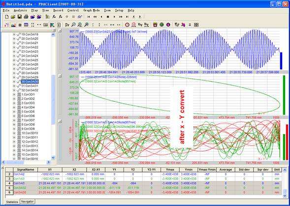Image resolution: width=290 pixels, height=206 pixels.
Task: Click the red alarm clock icon
Action: 155,25
